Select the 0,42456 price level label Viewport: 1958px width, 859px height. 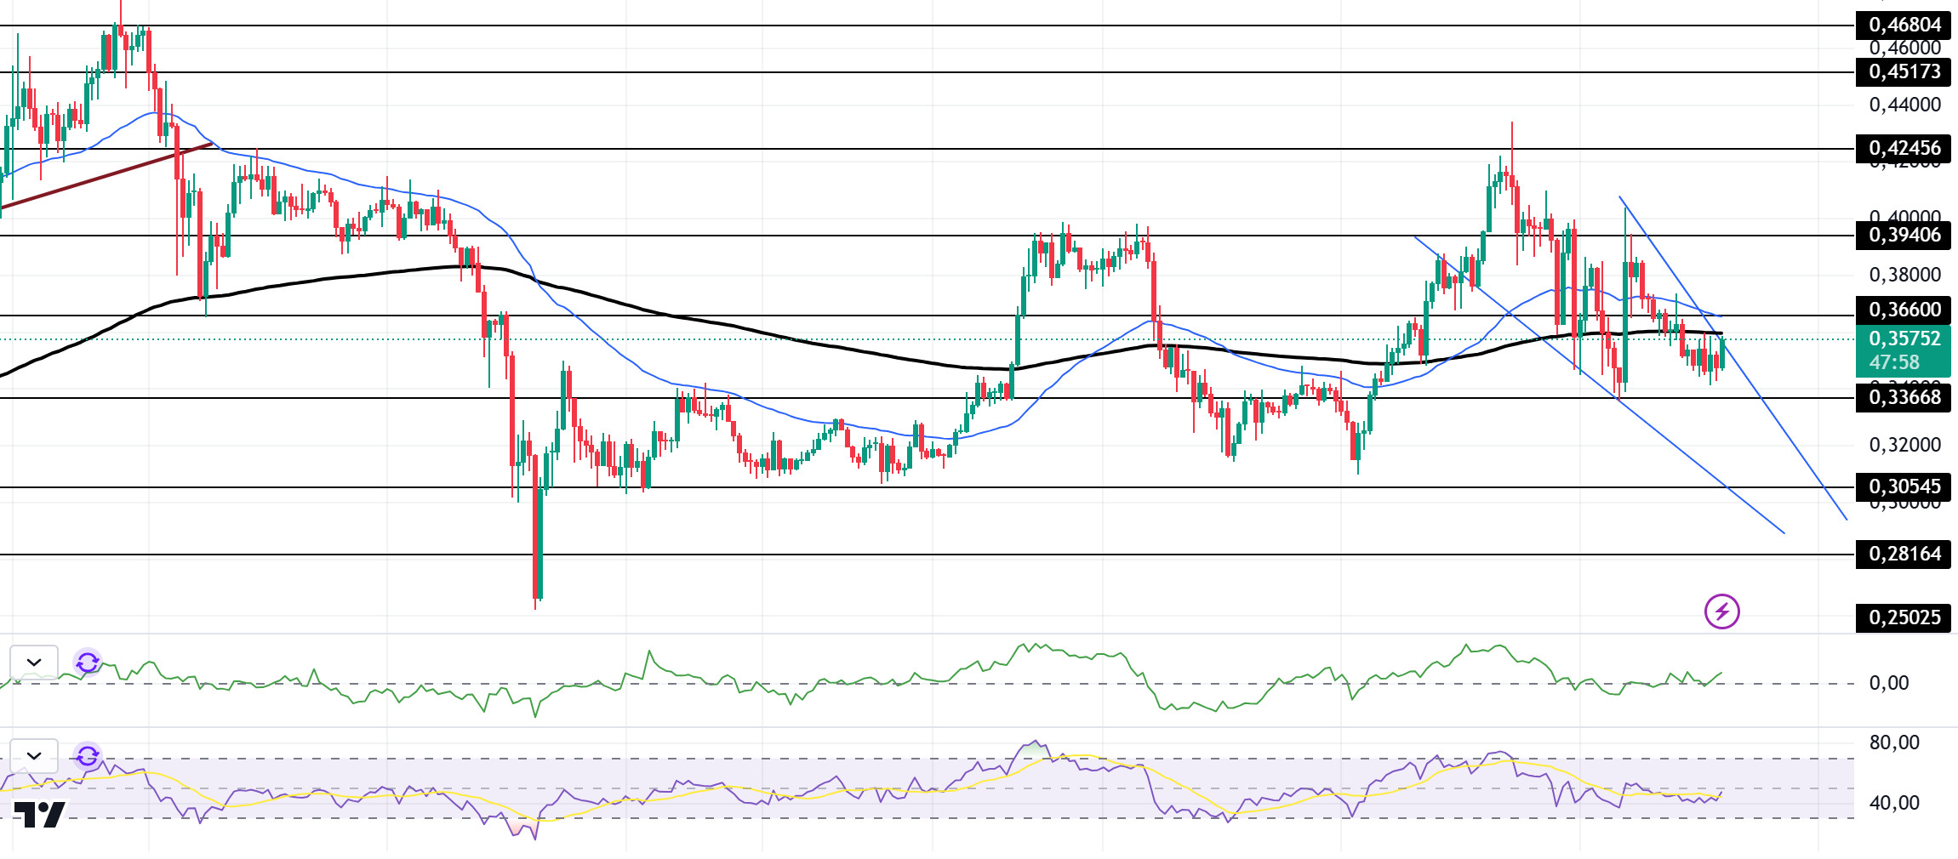point(1904,148)
